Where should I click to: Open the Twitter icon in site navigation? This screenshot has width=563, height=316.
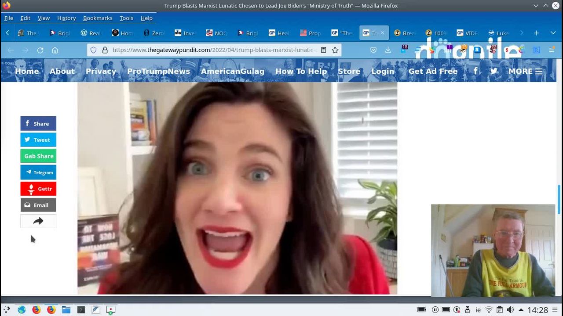pos(494,71)
